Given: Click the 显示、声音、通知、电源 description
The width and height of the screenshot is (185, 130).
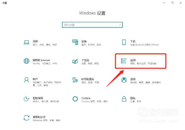Looking at the screenshot, I should pos(45,45).
